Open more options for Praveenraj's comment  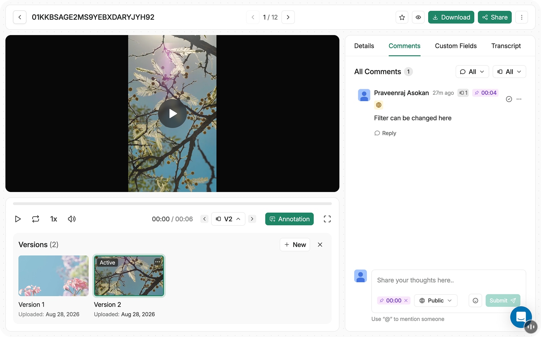[519, 99]
